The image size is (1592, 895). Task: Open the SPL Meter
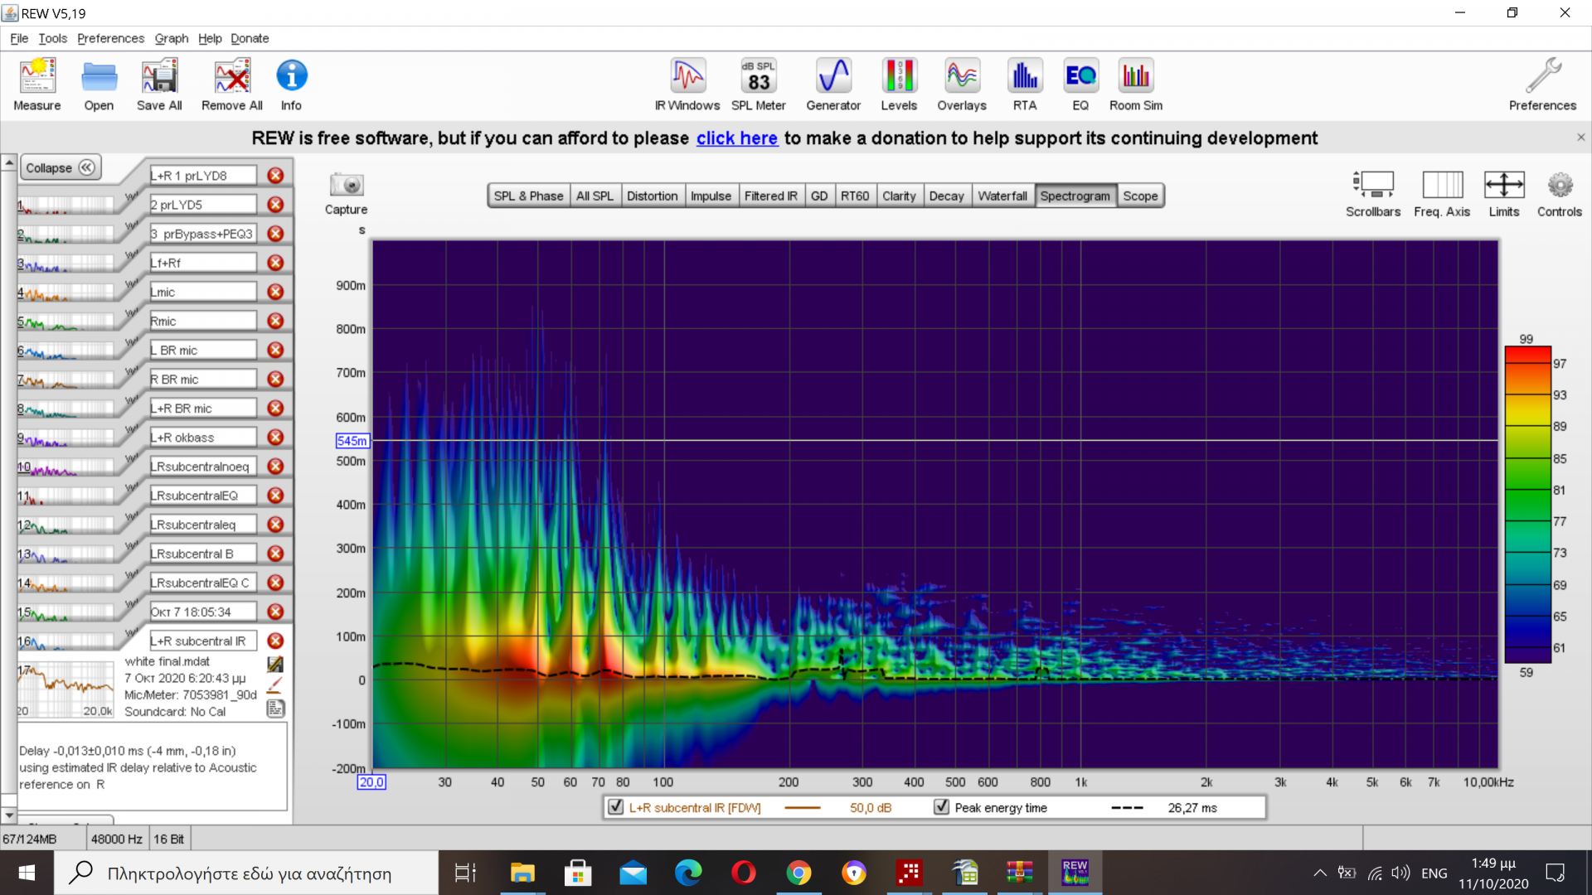point(758,84)
